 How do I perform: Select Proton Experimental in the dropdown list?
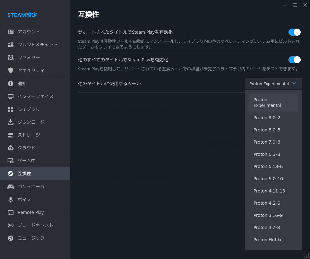click(273, 103)
